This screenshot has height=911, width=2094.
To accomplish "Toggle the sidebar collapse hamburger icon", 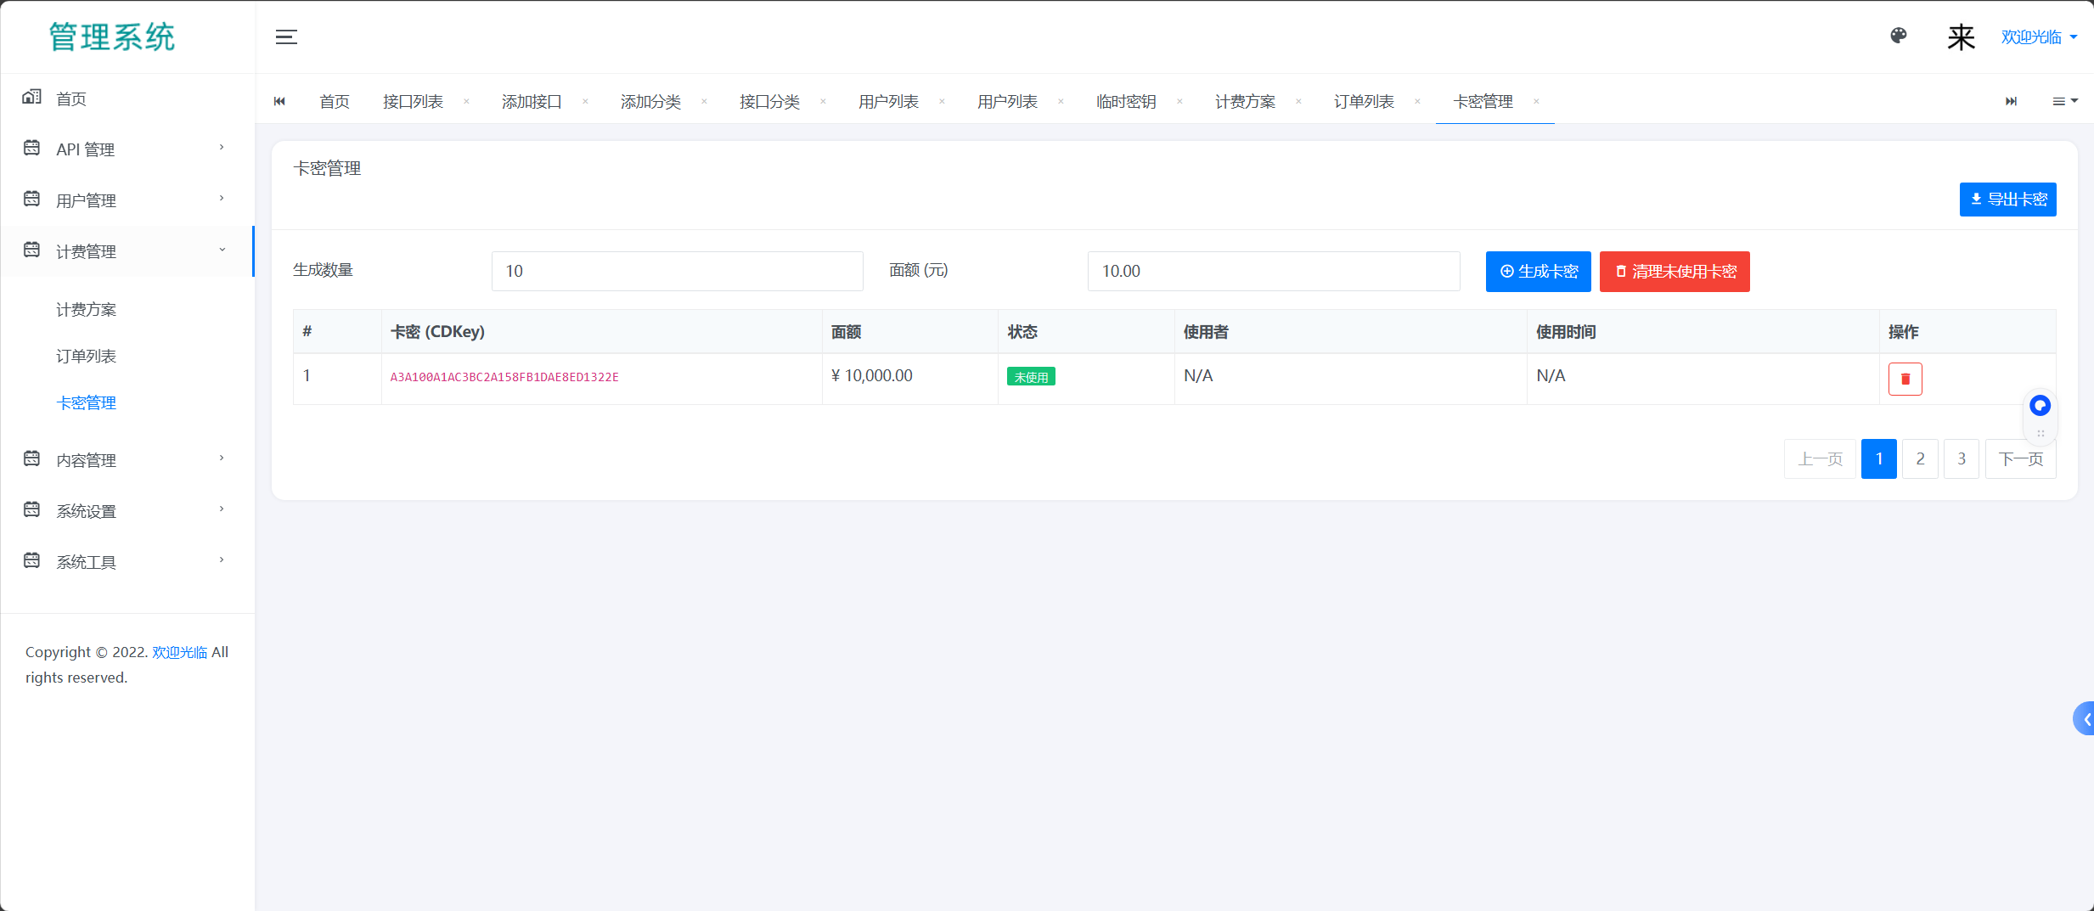I will pyautogui.click(x=286, y=37).
